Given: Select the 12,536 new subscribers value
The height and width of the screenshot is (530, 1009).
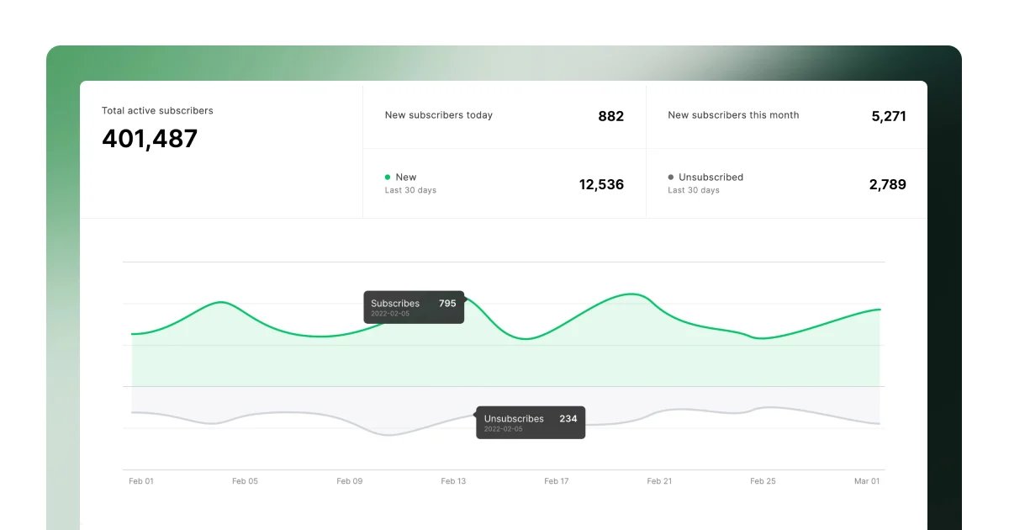Looking at the screenshot, I should [x=601, y=184].
